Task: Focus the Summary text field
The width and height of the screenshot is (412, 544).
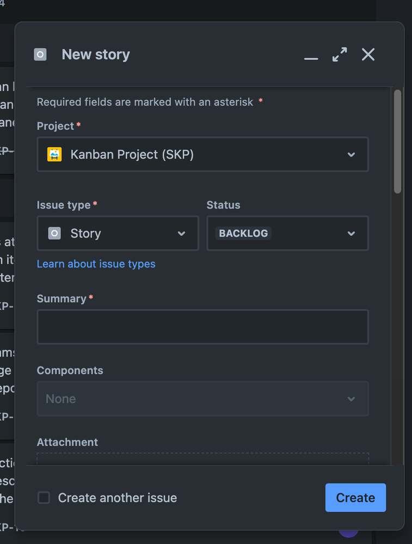Action: (202, 327)
